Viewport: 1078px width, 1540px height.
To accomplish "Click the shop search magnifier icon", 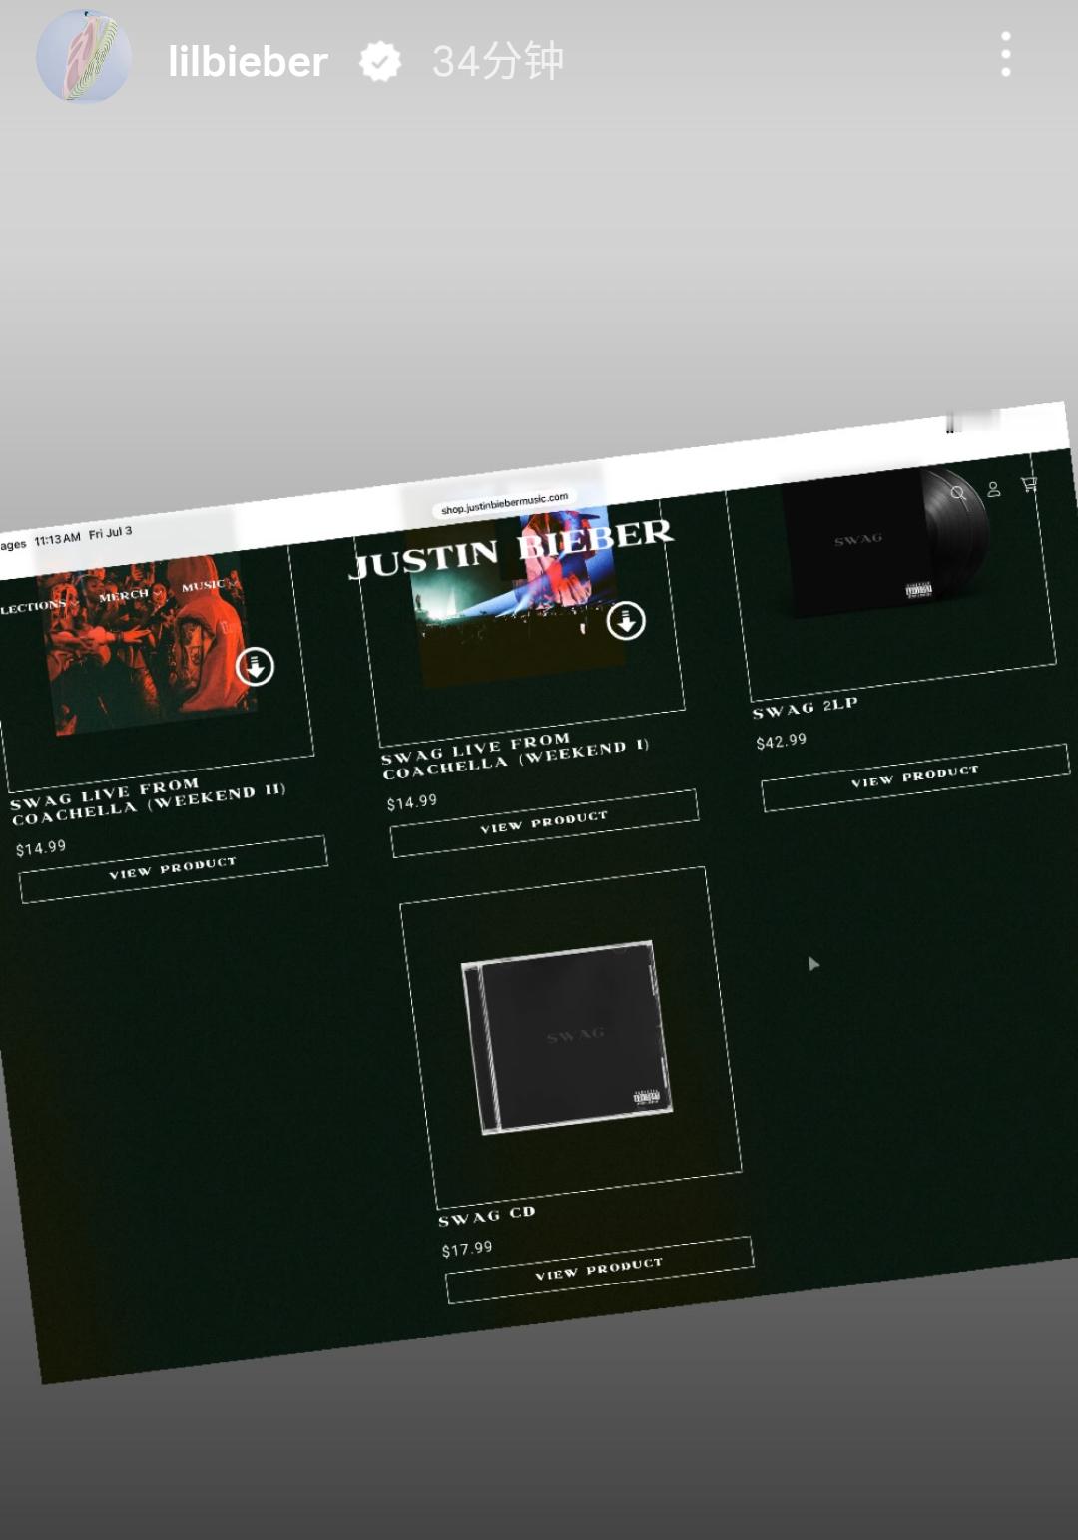I will click(958, 493).
